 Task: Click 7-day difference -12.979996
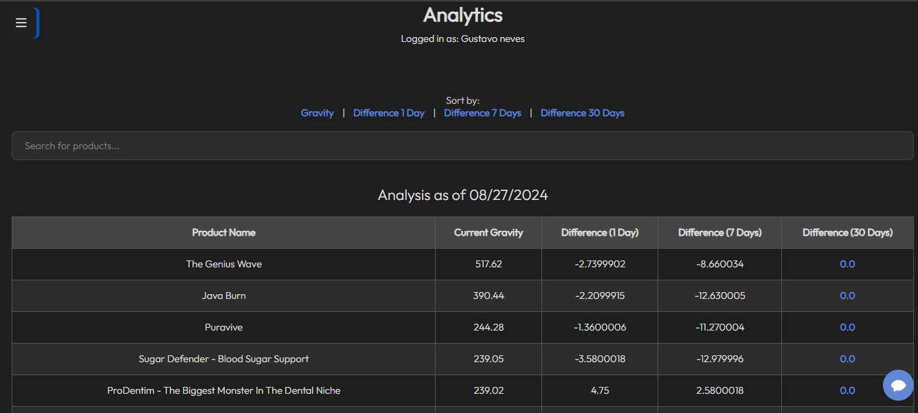point(720,359)
